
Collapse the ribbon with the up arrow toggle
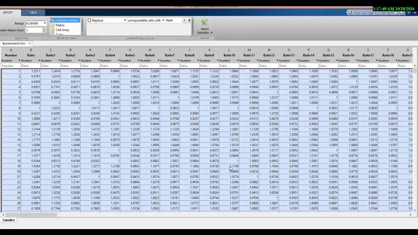[x=415, y=12]
